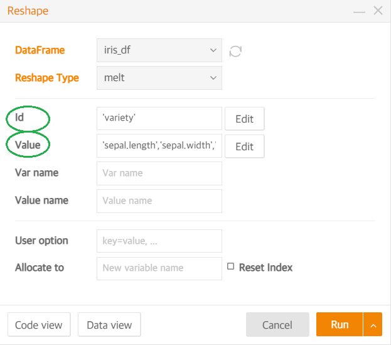391x345 pixels.
Task: Focus the Value name input field
Action: (159, 201)
